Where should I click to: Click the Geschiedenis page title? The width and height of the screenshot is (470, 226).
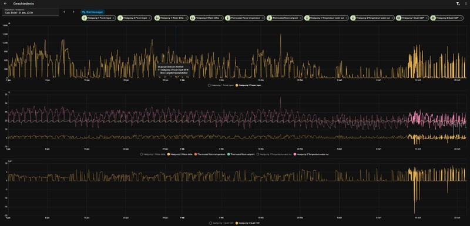(23, 4)
